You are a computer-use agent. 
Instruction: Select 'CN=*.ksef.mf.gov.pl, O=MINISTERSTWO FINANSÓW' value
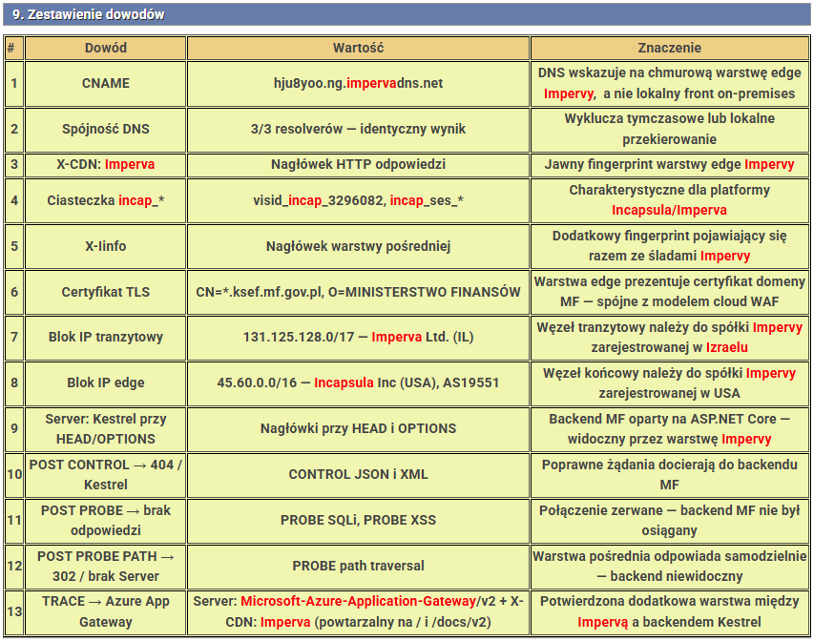tap(358, 292)
